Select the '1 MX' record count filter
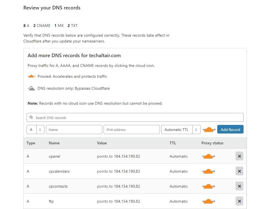This screenshot has width=266, height=209. tap(59, 26)
